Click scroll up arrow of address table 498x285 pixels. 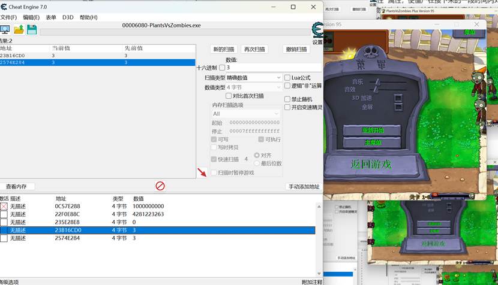319,207
